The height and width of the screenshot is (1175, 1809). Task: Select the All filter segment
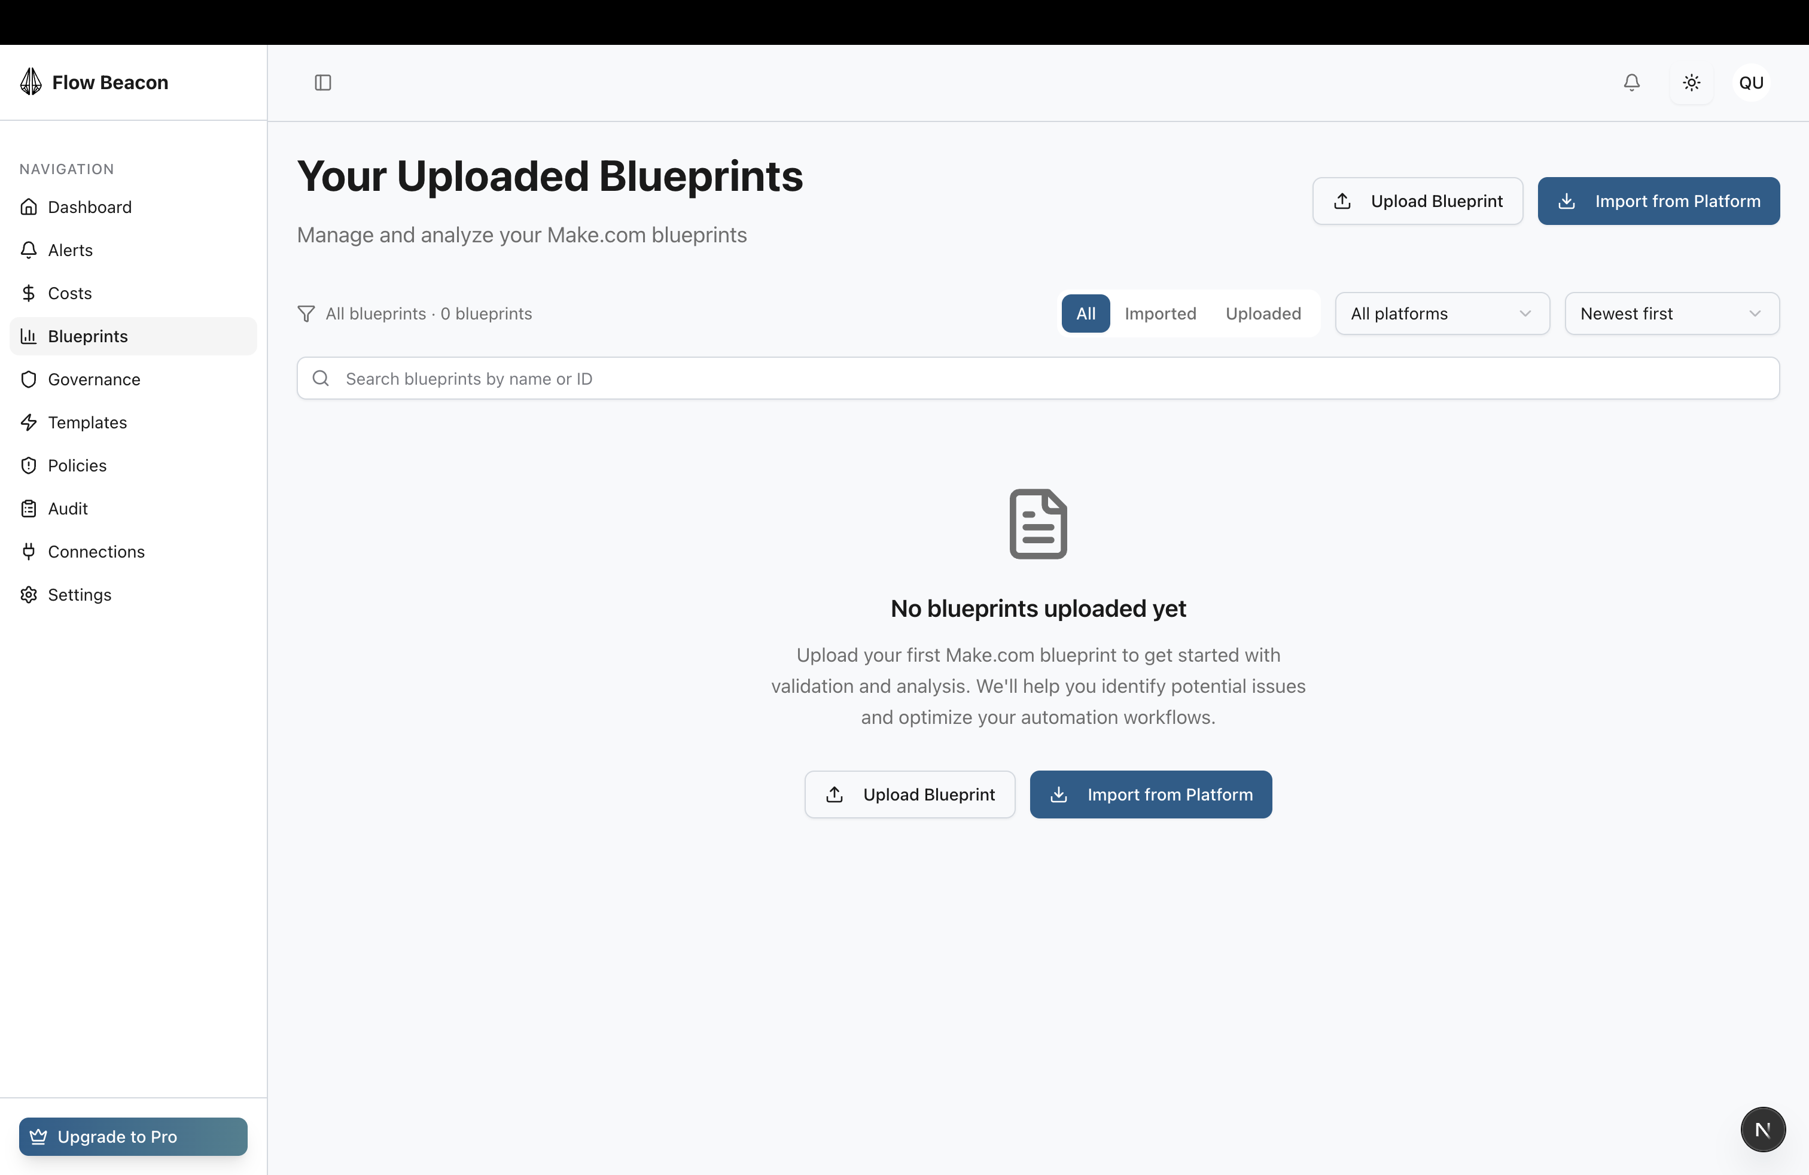1085,313
